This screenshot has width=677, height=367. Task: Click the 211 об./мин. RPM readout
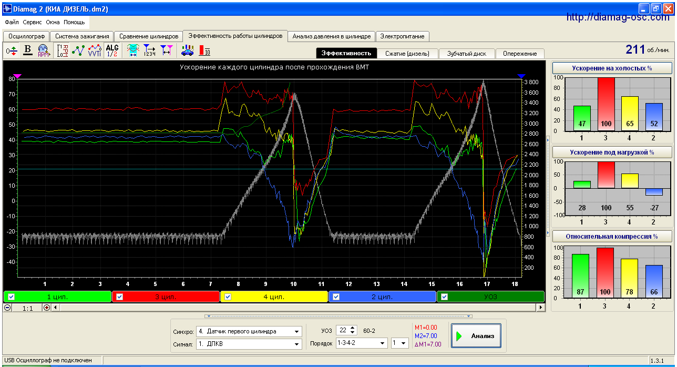[648, 49]
